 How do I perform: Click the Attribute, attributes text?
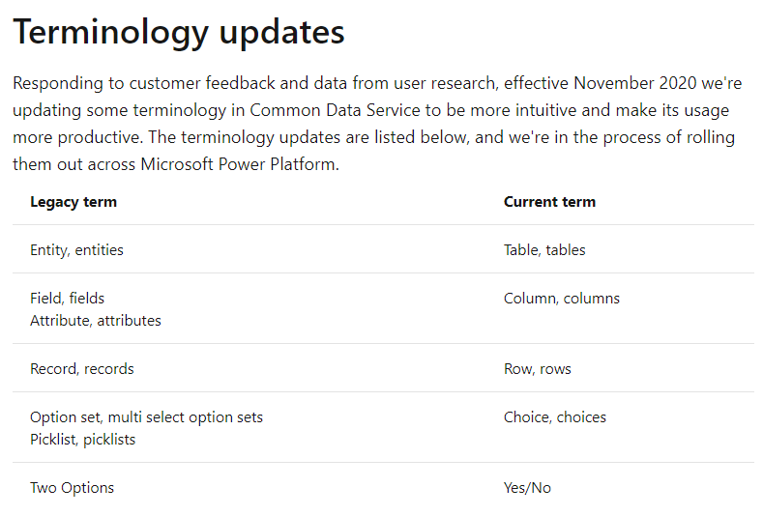tap(96, 321)
